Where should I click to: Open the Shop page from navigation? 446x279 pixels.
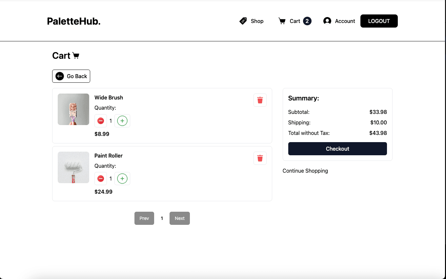pos(257,21)
